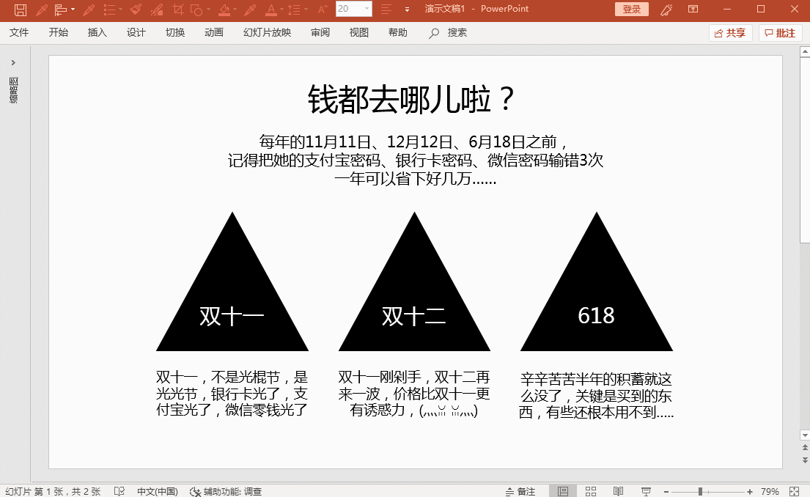Select the slide title 钱都去哪儿啦？

pyautogui.click(x=412, y=99)
